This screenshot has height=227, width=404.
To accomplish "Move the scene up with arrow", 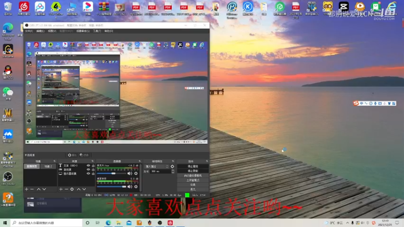I will point(39,189).
